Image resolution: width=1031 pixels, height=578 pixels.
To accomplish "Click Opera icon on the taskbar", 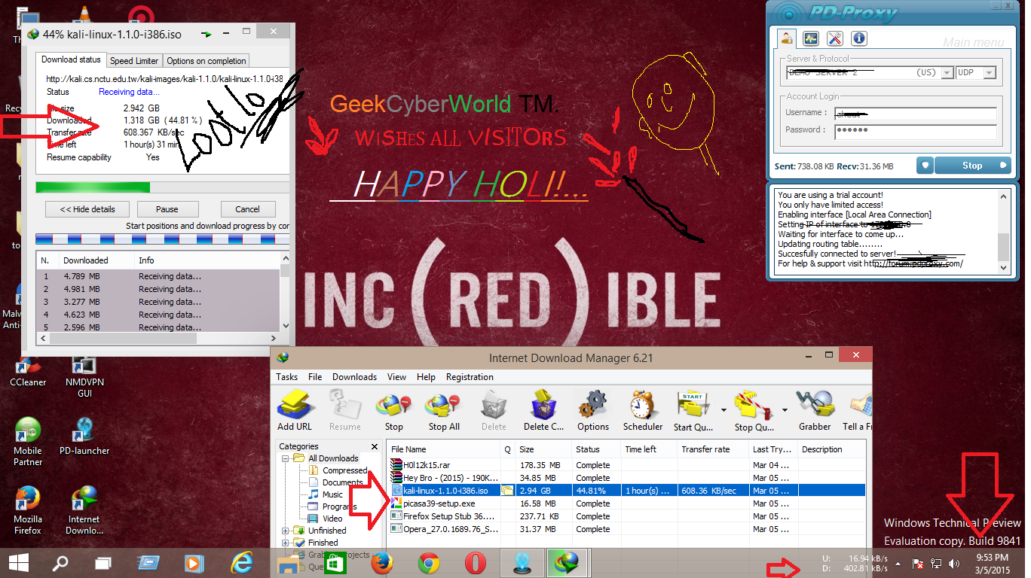I will [x=475, y=562].
